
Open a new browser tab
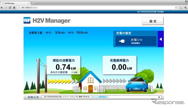tap(33, 3)
